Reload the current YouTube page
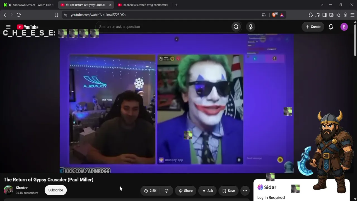This screenshot has height=201, width=357. (19, 15)
